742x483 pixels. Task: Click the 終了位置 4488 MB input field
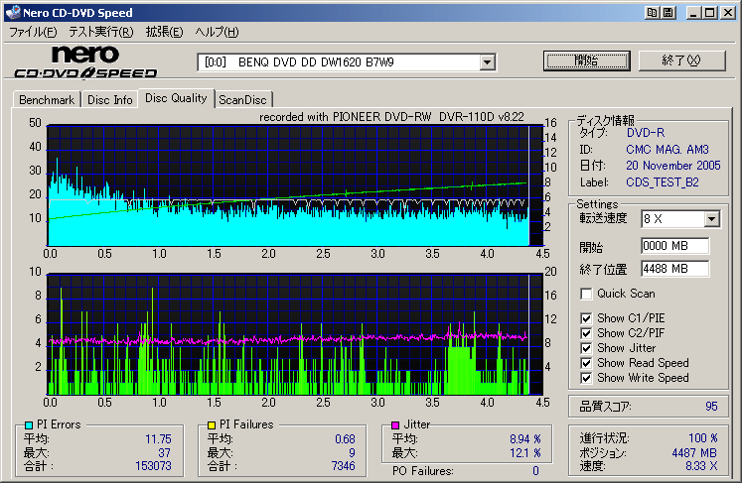[x=674, y=269]
